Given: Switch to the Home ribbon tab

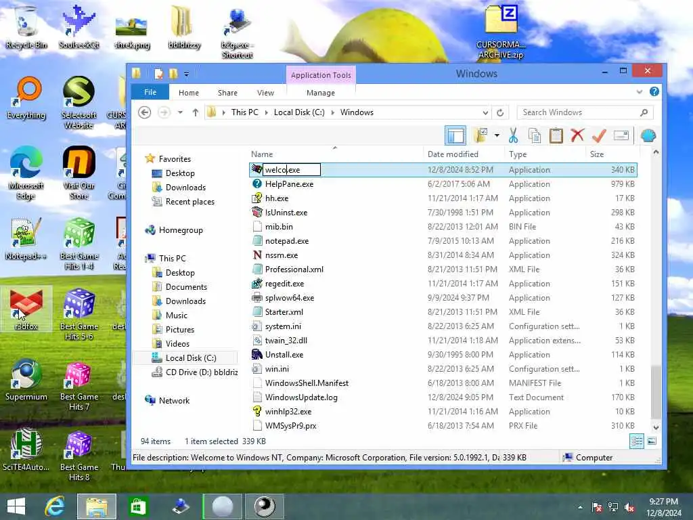Looking at the screenshot, I should 189,92.
